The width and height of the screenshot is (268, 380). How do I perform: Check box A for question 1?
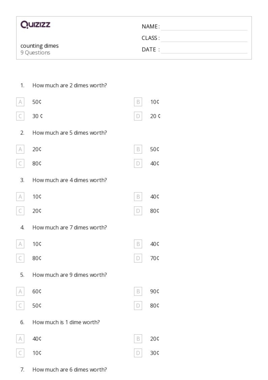(x=20, y=102)
